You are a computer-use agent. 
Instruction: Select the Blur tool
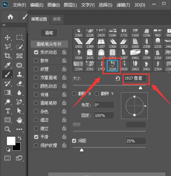click(19, 93)
